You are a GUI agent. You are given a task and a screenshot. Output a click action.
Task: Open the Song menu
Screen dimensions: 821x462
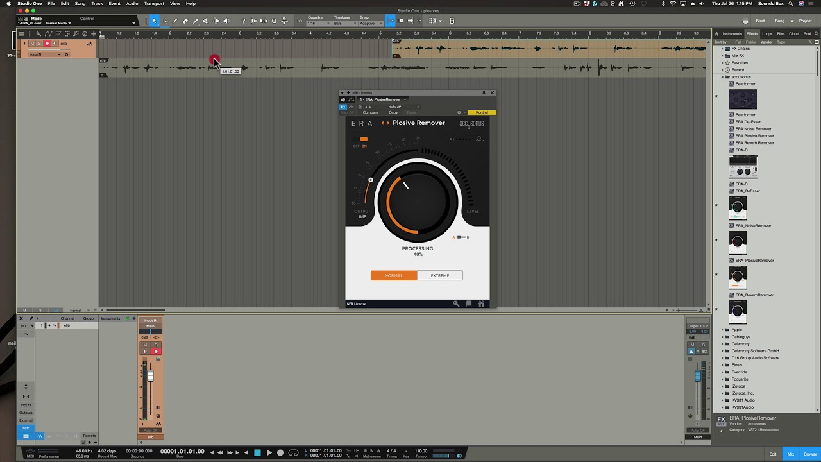point(80,3)
